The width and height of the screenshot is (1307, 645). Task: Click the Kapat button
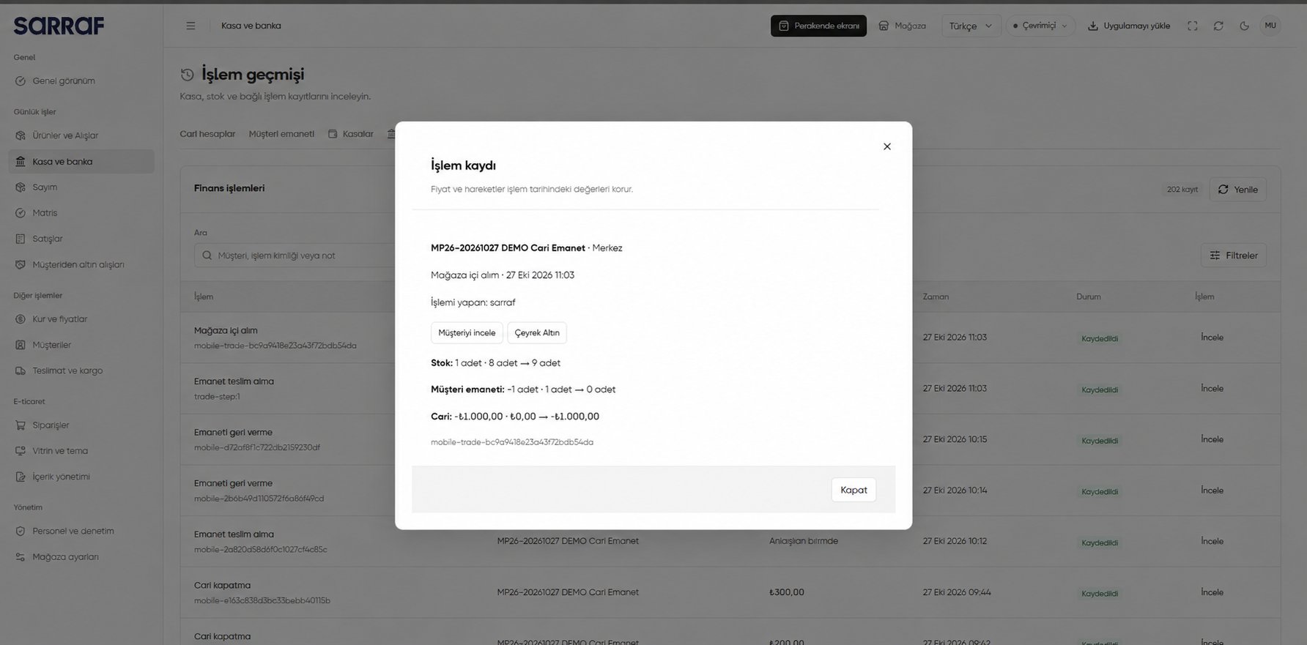click(854, 490)
